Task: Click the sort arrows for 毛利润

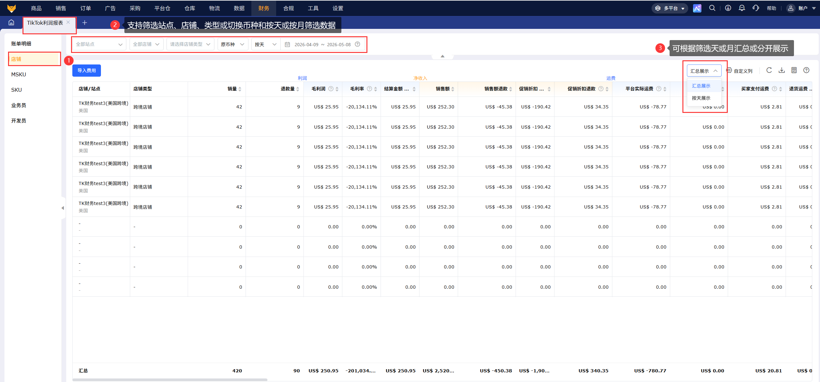Action: [x=337, y=89]
